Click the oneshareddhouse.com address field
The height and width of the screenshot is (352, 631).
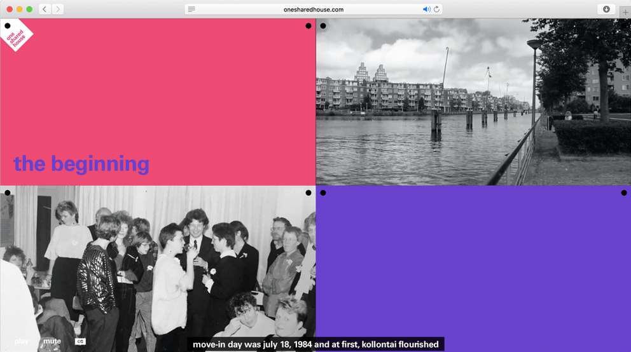coord(314,10)
